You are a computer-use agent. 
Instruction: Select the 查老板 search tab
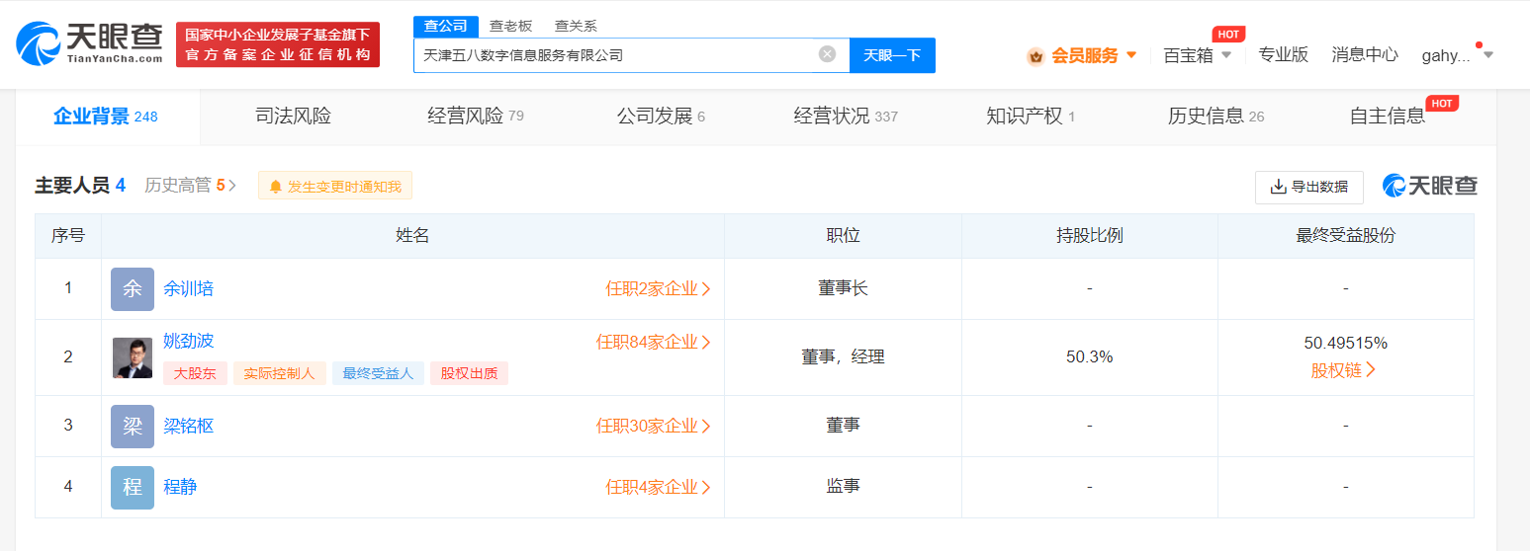pyautogui.click(x=511, y=26)
